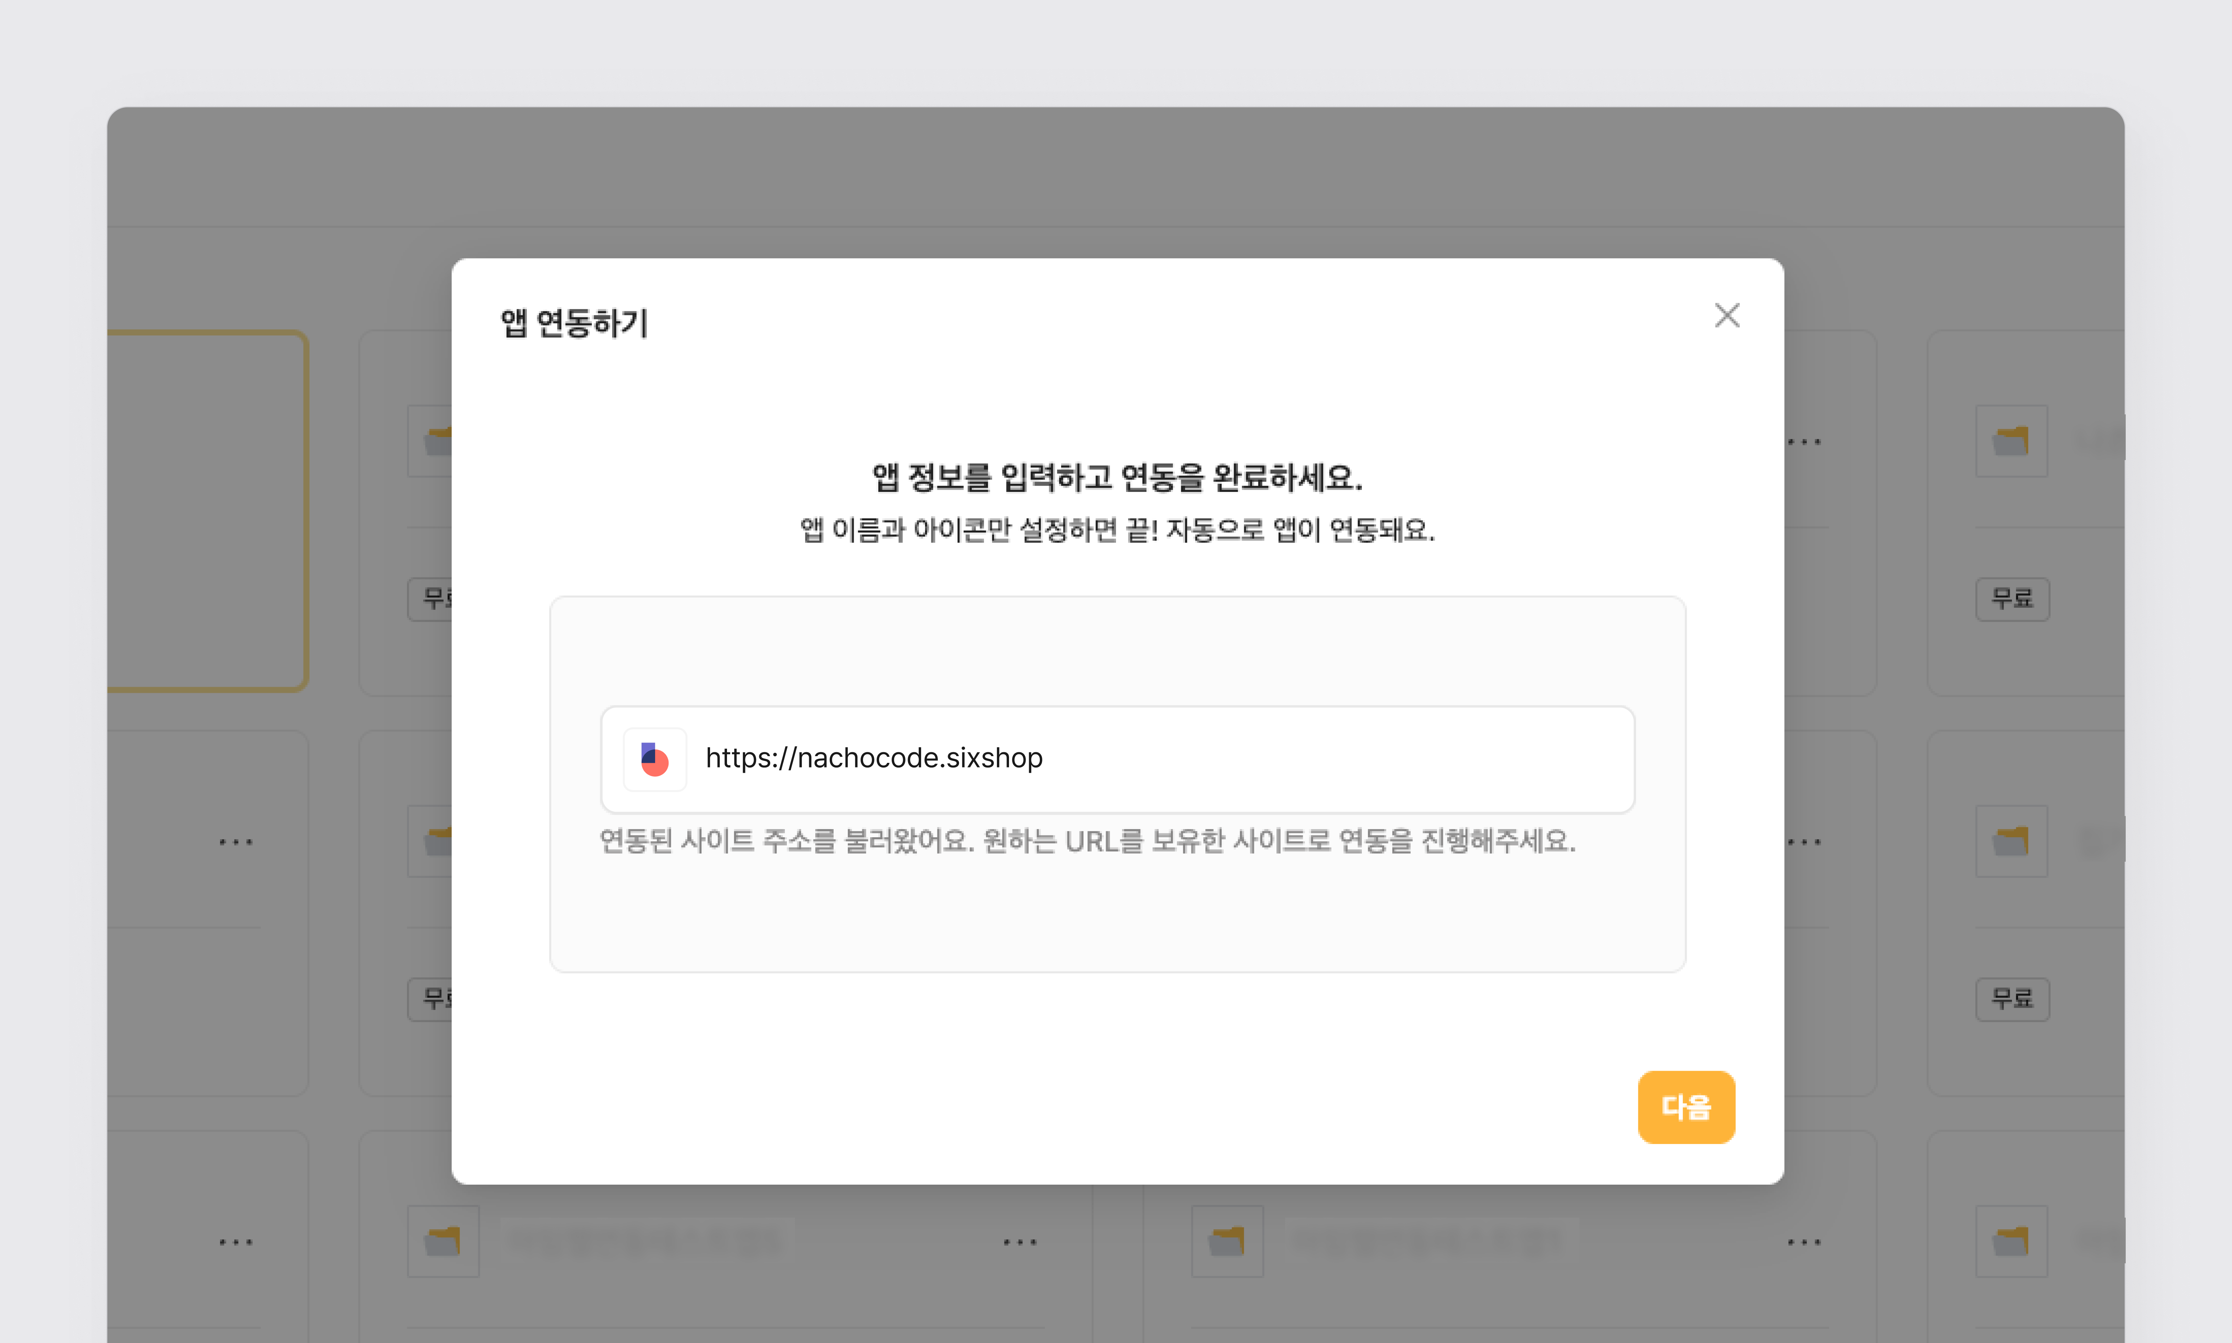Open three-dot menu in far-left bottom card

pos(235,1242)
